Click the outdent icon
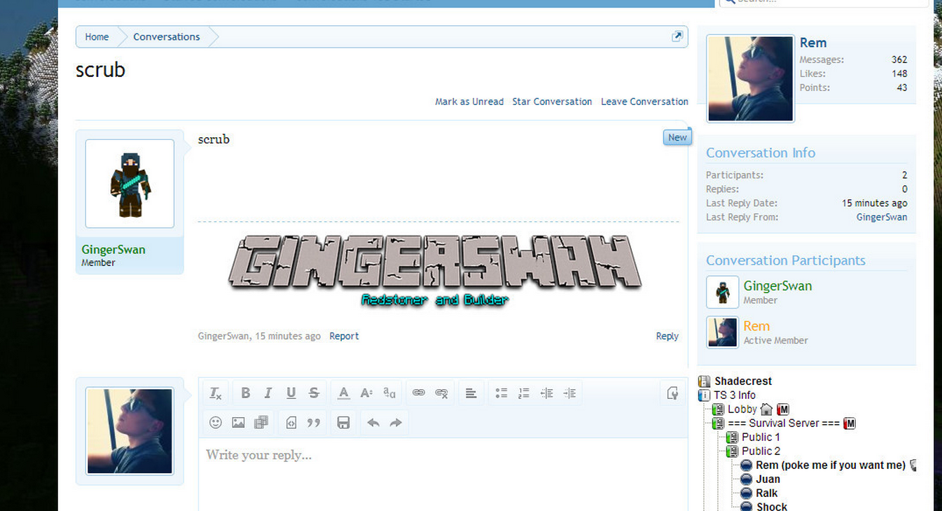The image size is (942, 511). click(x=547, y=393)
